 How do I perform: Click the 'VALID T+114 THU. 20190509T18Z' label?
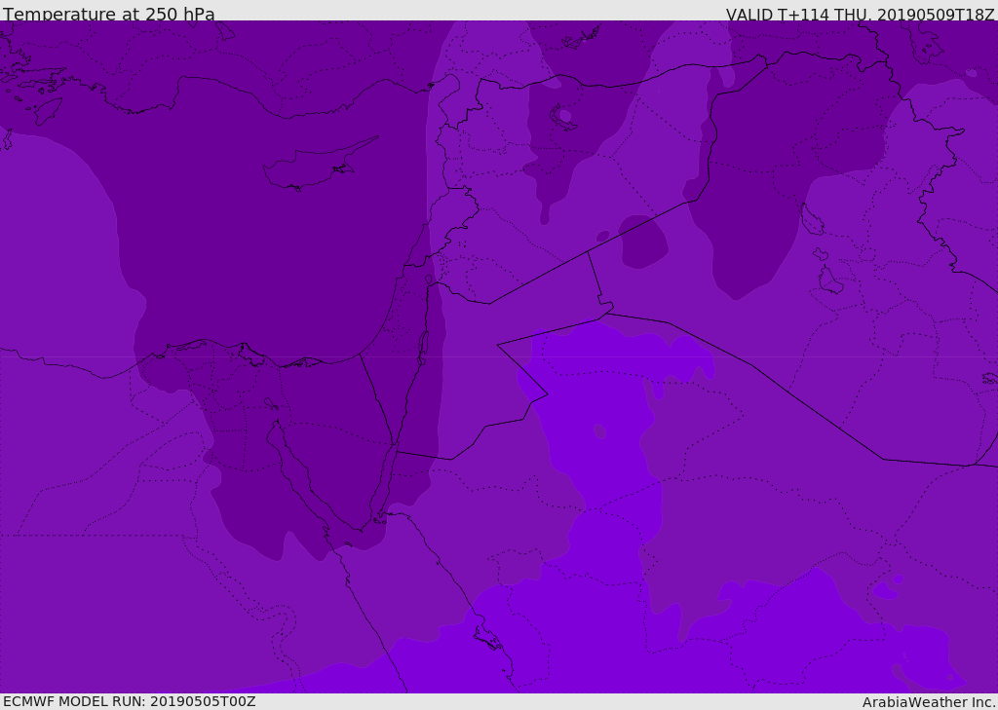point(861,14)
